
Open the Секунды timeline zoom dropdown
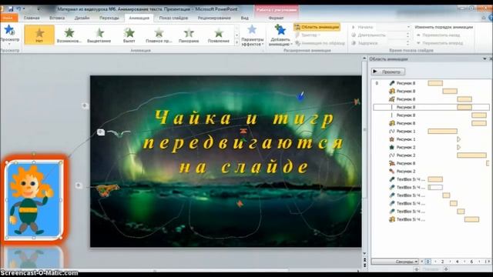click(395, 262)
